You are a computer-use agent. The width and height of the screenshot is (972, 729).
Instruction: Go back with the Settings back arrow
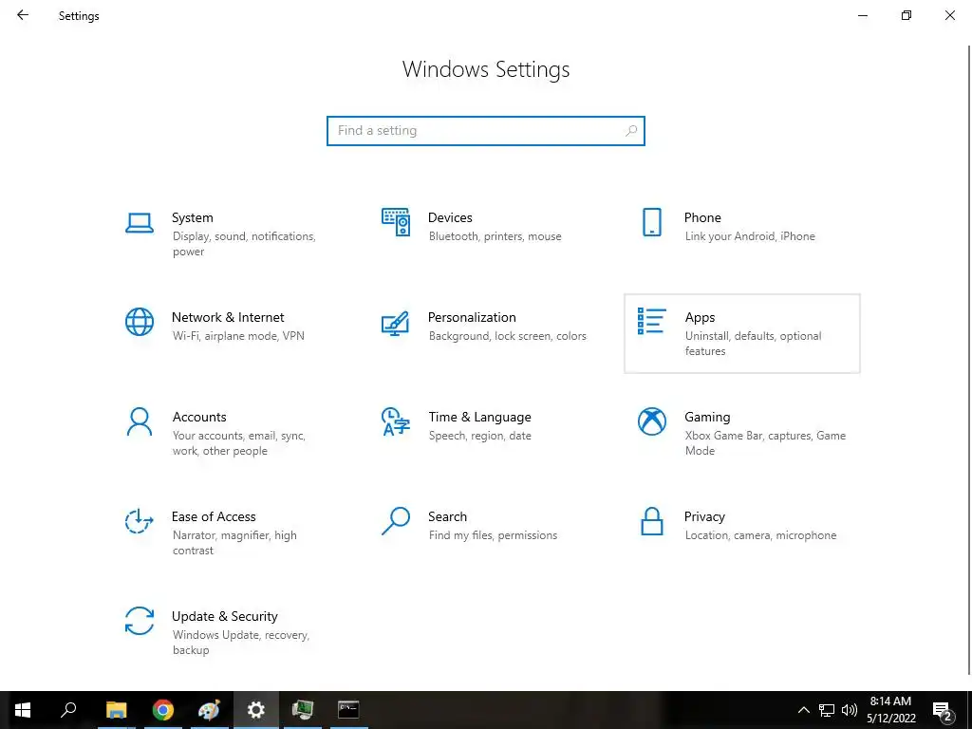click(23, 15)
